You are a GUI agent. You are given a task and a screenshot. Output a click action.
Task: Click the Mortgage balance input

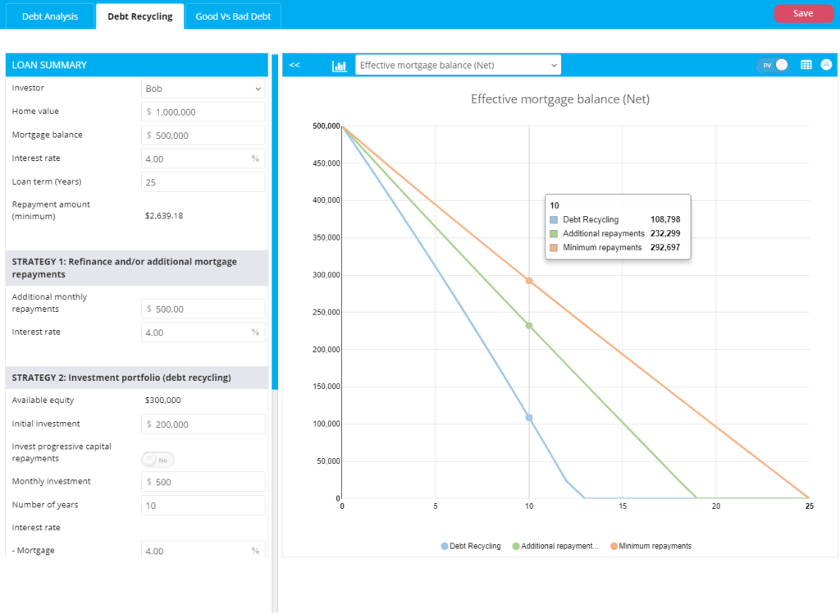(203, 135)
